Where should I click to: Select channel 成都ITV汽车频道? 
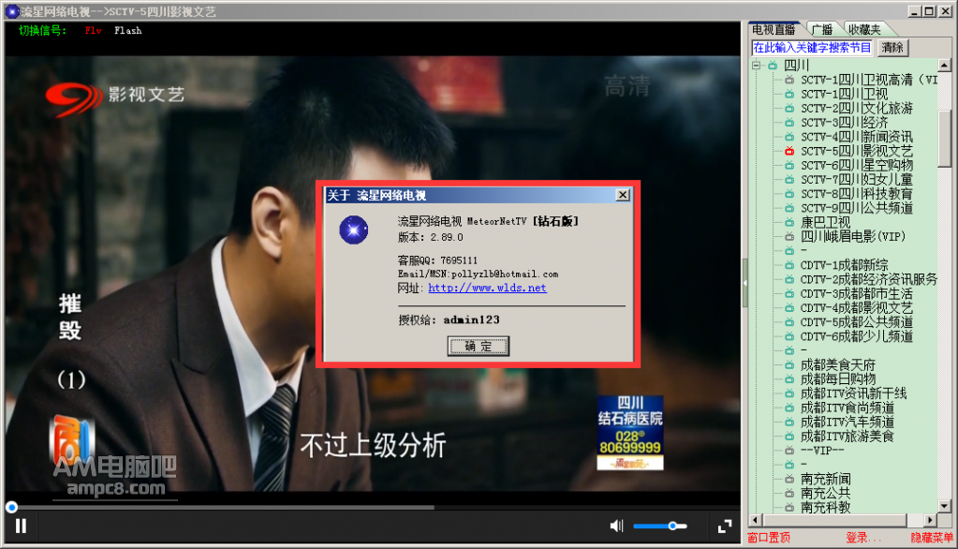(847, 422)
